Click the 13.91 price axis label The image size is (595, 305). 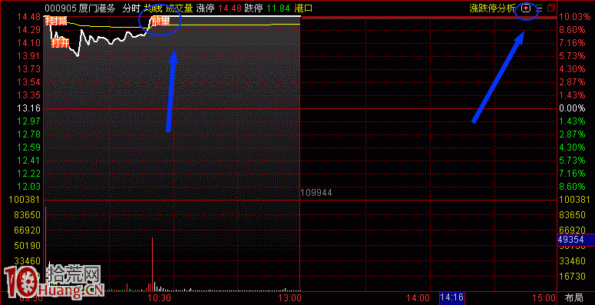click(x=30, y=56)
